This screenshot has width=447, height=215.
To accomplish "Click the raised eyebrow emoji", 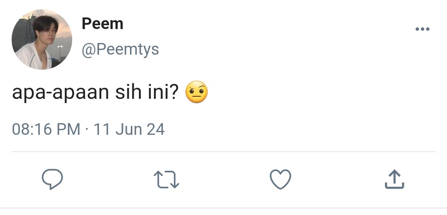I will click(x=196, y=92).
